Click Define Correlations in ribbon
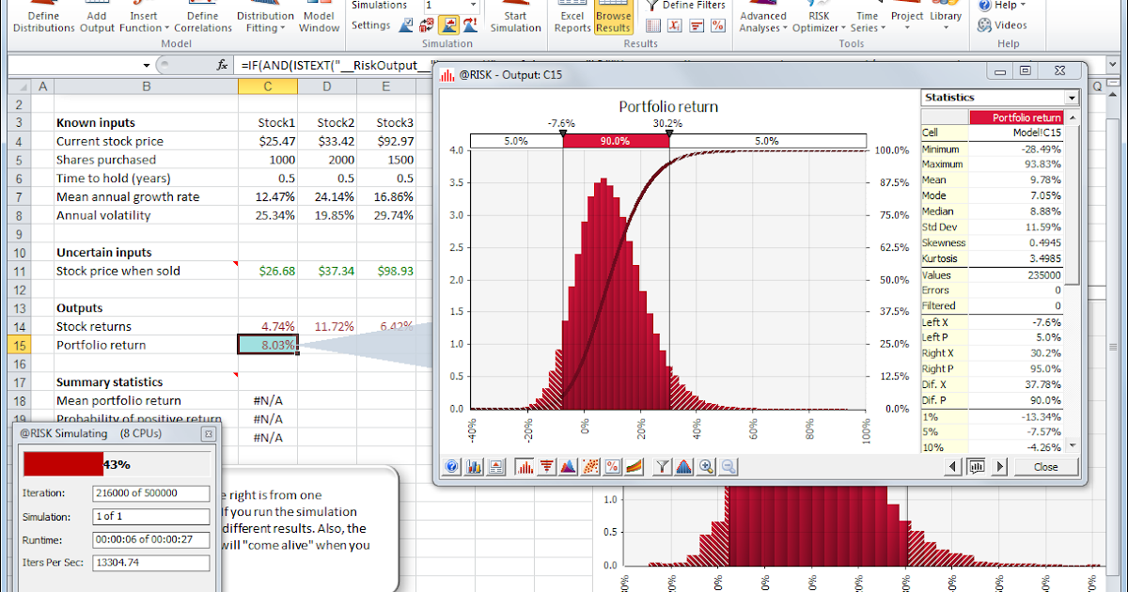This screenshot has height=592, width=1128. pos(202,19)
